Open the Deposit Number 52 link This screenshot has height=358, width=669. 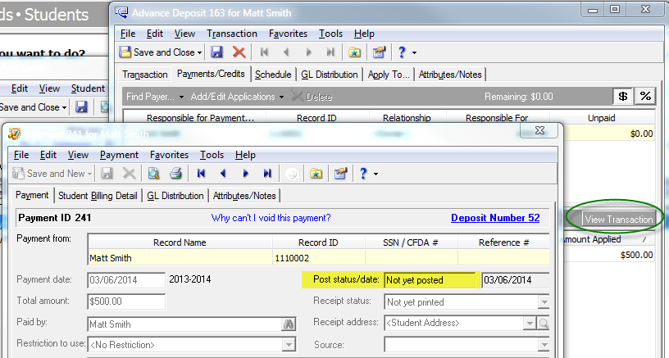coord(495,218)
